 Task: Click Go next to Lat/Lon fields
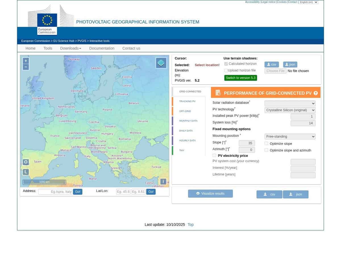tap(151, 192)
